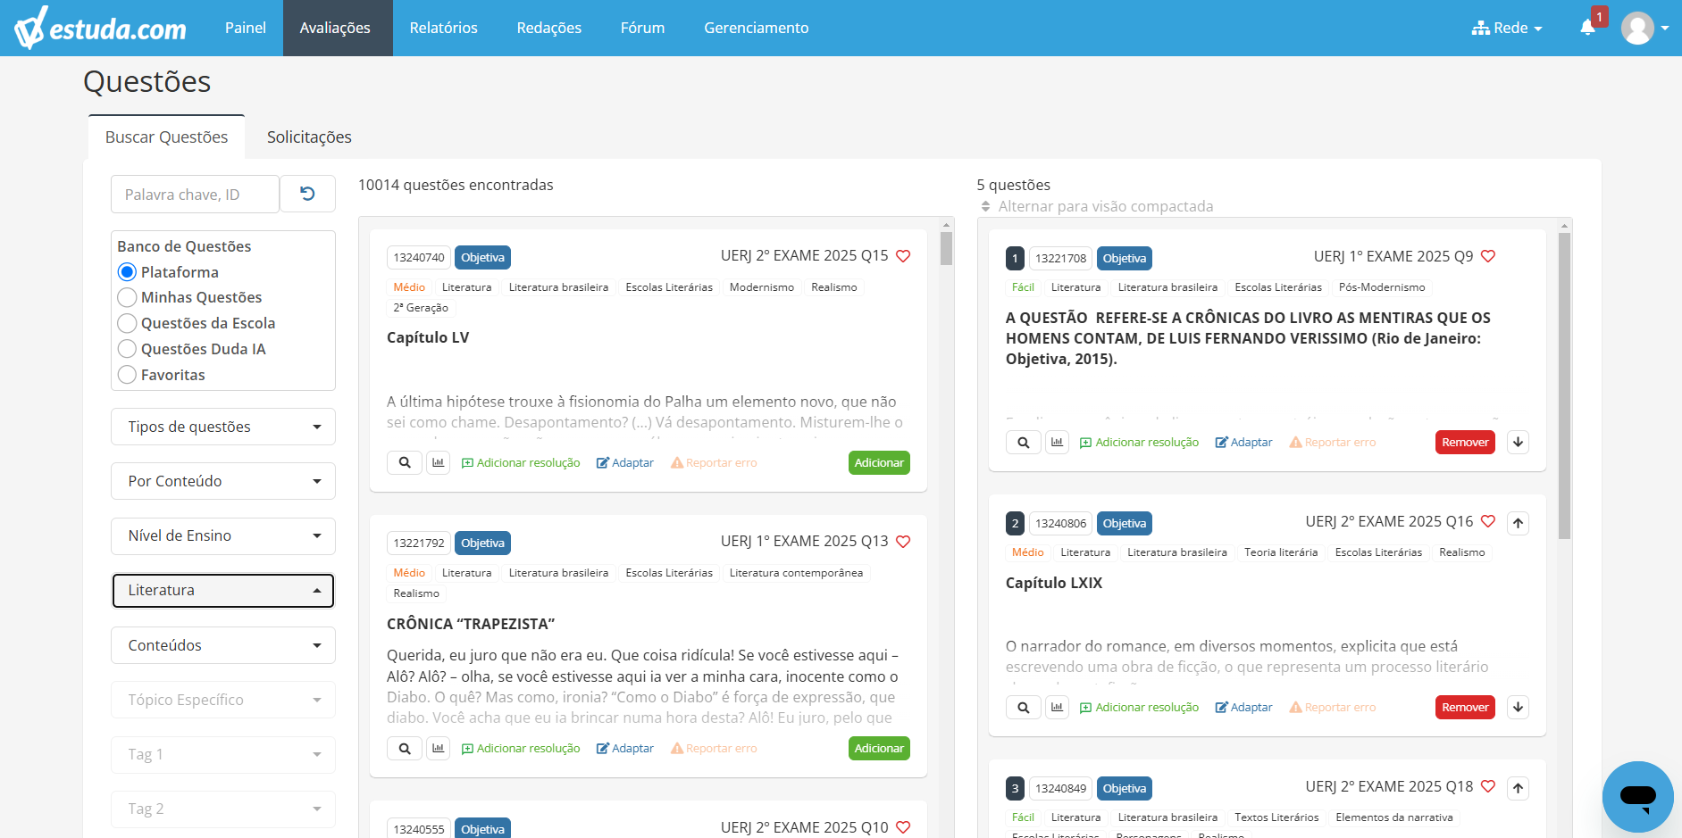1682x838 pixels.
Task: View statistics chart for selected question 1
Action: (1057, 442)
